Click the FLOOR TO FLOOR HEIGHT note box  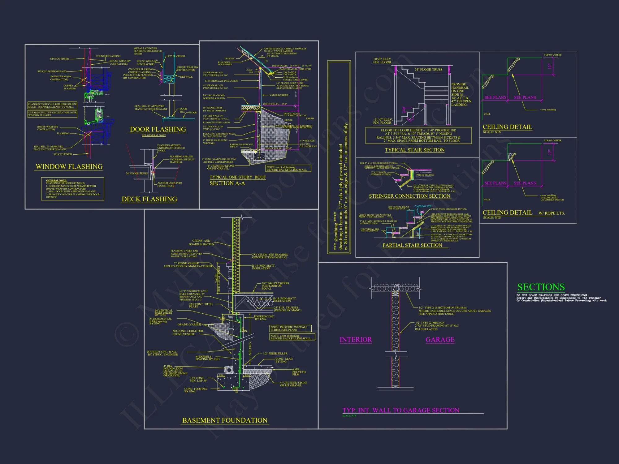[x=418, y=135]
